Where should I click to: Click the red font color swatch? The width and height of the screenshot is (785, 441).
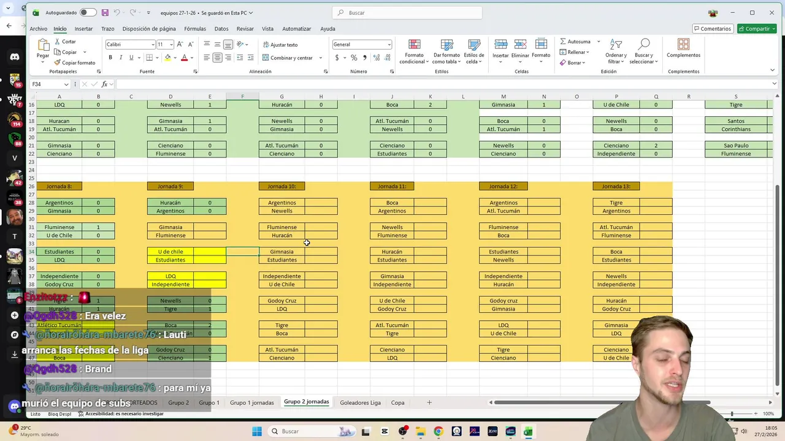[x=184, y=58]
